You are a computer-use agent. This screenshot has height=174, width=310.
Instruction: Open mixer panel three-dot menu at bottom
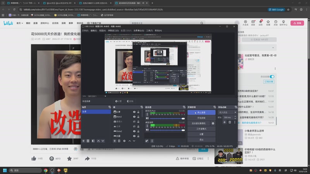152,141
